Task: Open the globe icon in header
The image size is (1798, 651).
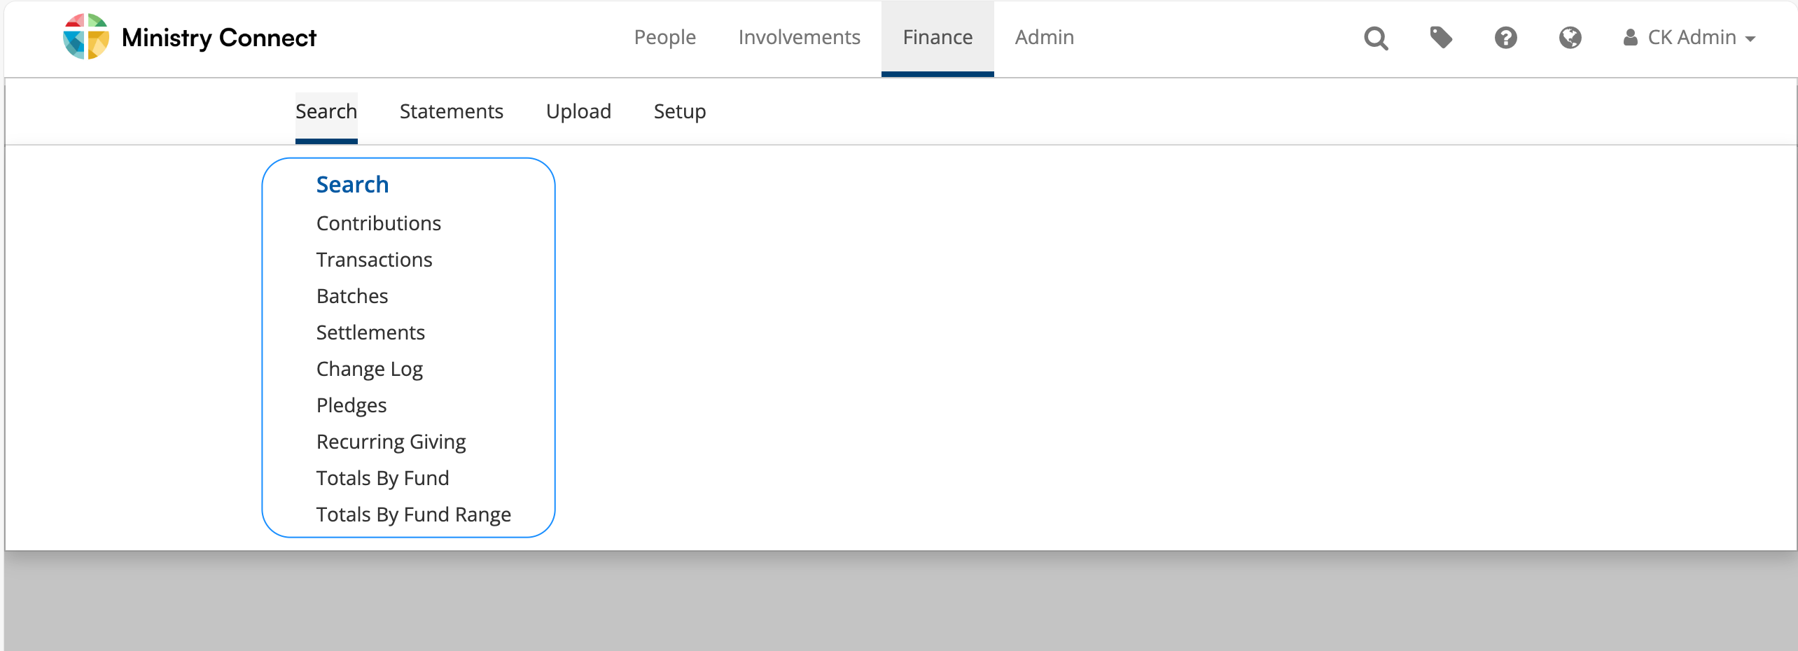Action: coord(1570,37)
